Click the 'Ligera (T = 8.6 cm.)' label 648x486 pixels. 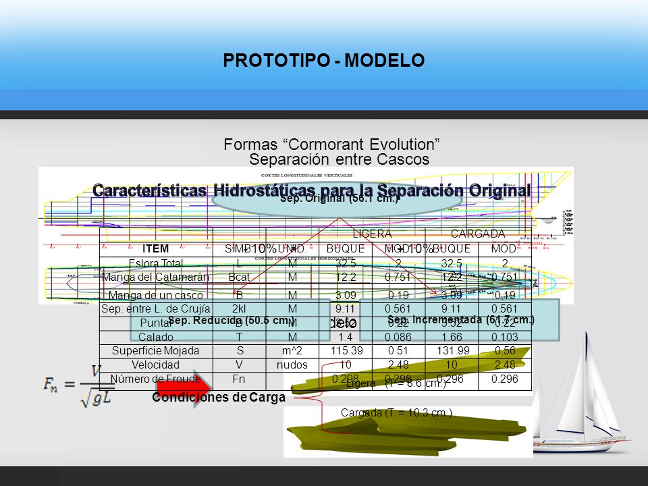(x=396, y=383)
